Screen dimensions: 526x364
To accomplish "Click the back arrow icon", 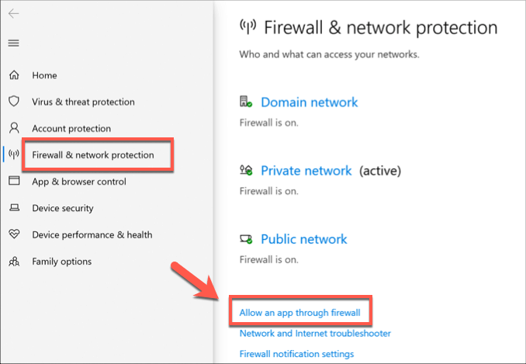I will pos(14,15).
